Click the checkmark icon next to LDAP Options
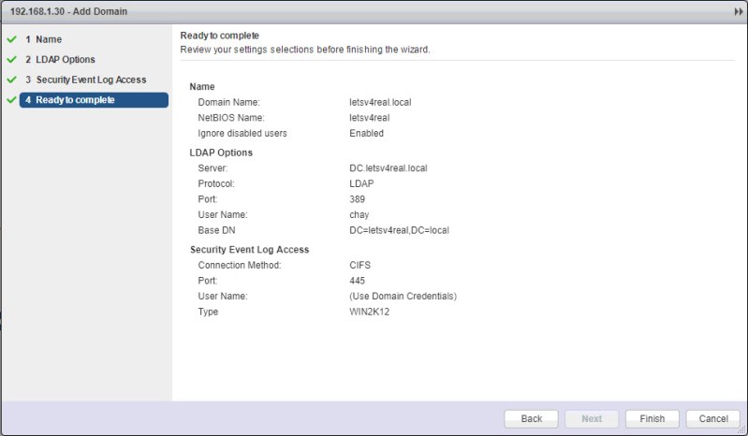Viewport: 748px width, 436px height. click(x=11, y=60)
